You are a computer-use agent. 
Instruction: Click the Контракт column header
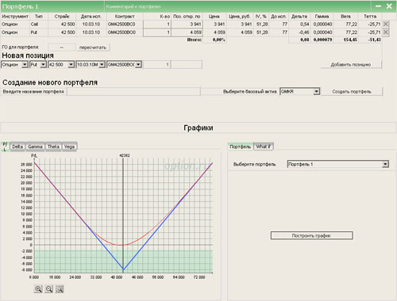pos(125,17)
